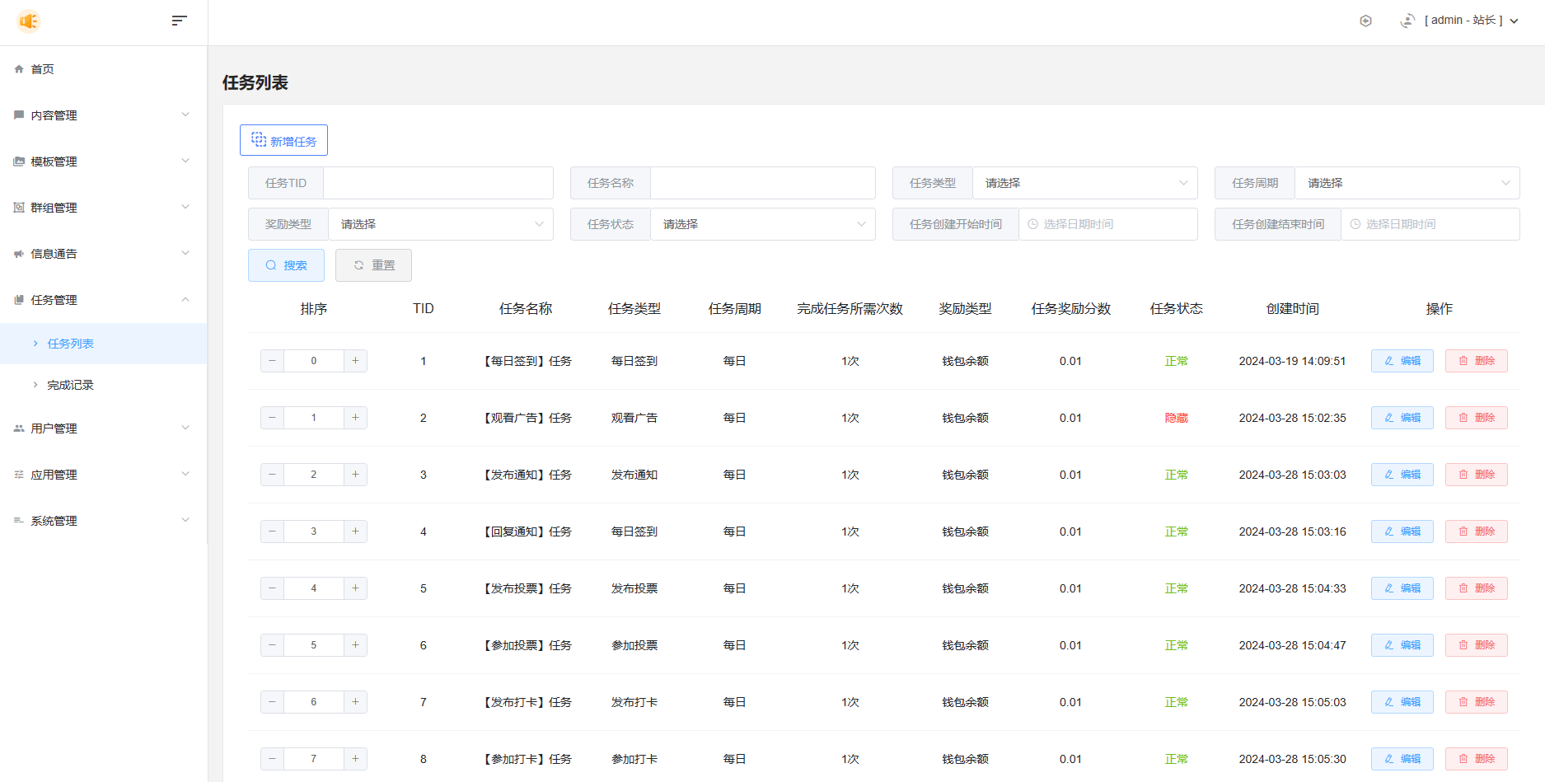Open the 任务类型 filter dropdown
1545x782 pixels.
tap(1084, 183)
